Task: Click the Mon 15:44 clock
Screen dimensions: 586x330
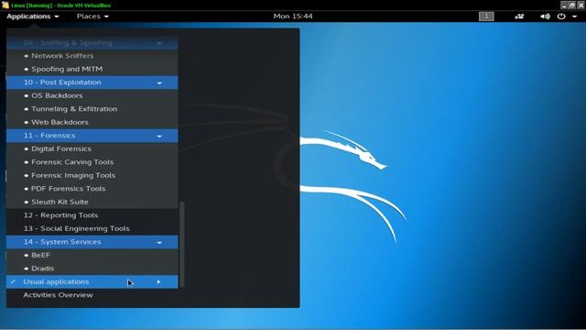Action: [293, 16]
